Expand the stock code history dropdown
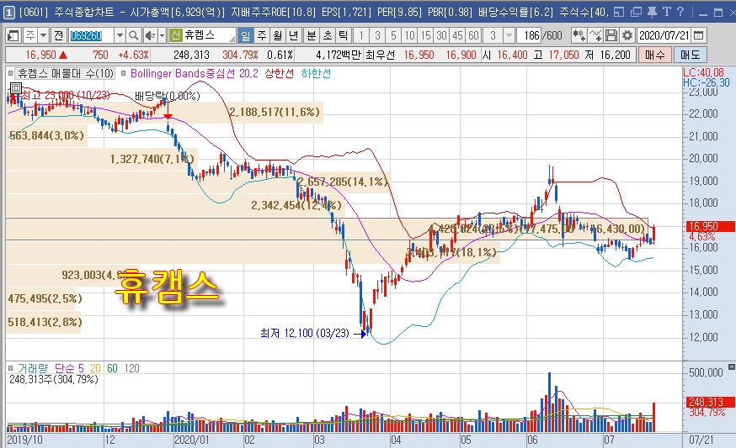Image resolution: width=736 pixels, height=448 pixels. (x=120, y=35)
